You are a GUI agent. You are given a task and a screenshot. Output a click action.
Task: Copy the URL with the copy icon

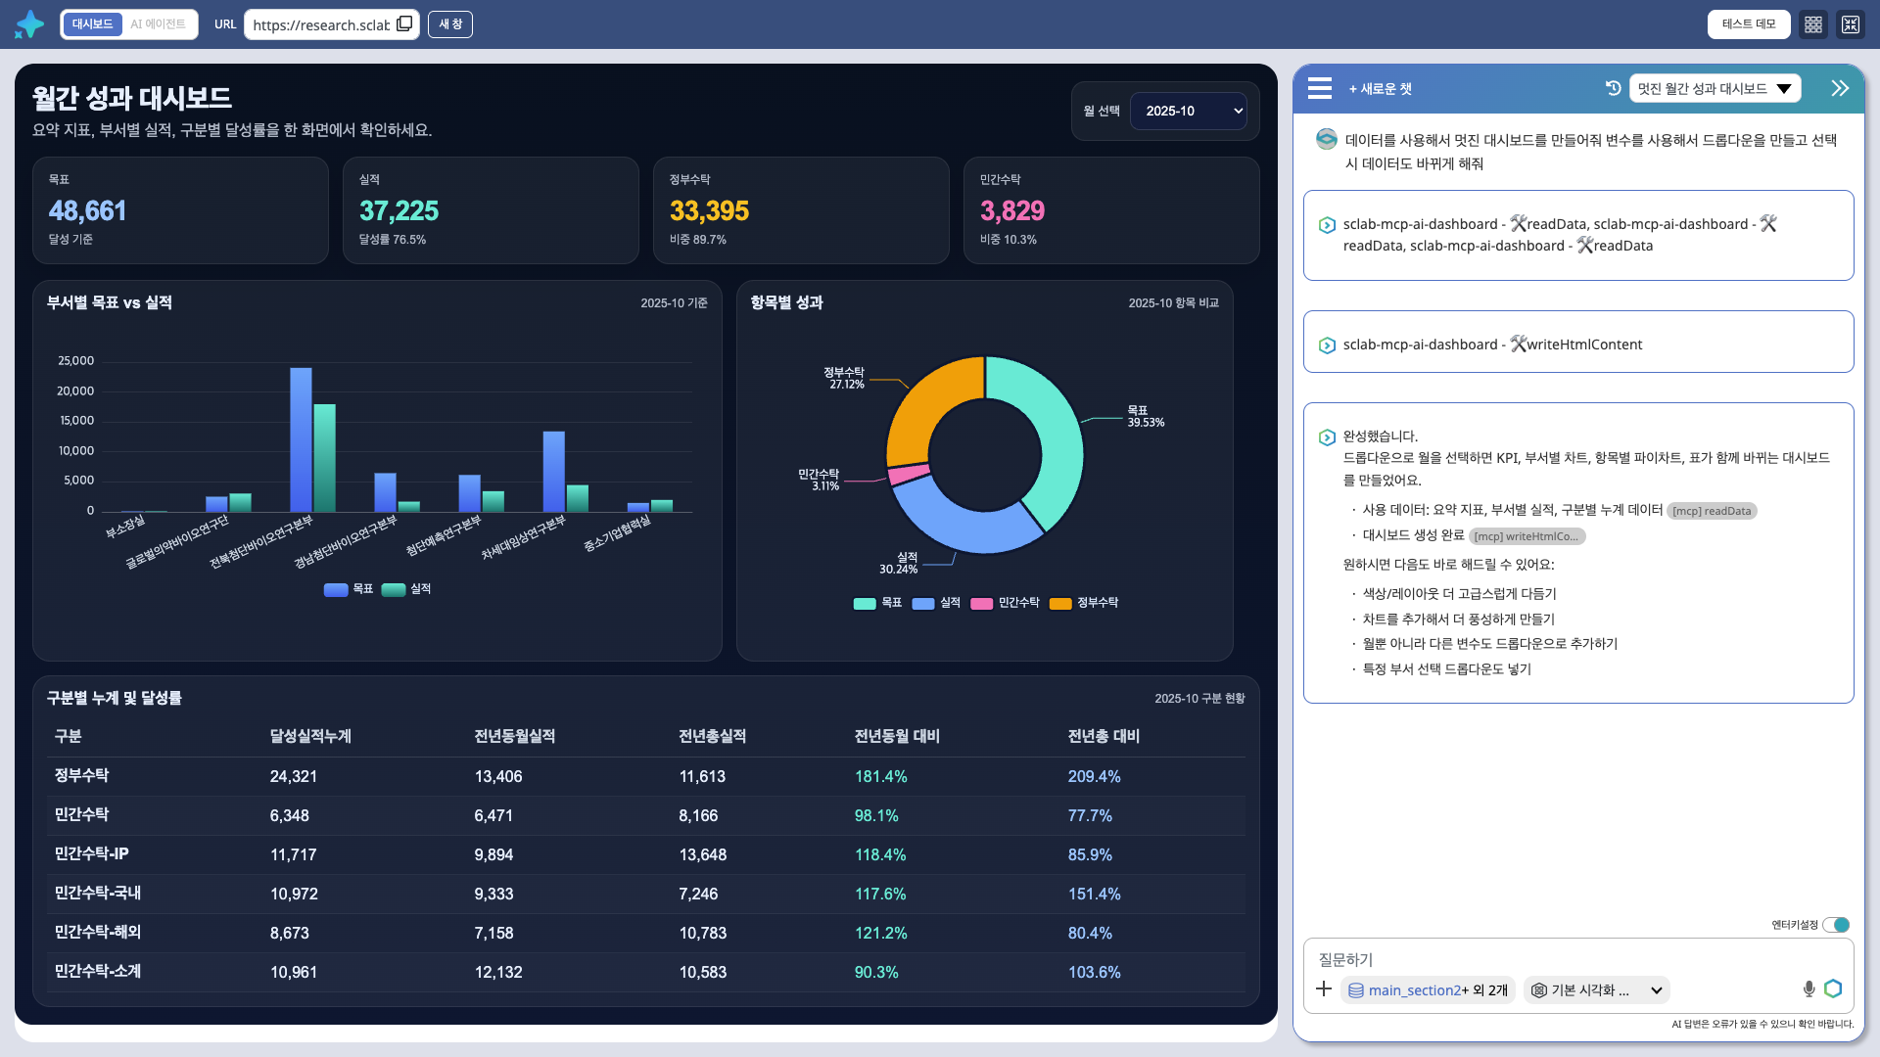[404, 23]
